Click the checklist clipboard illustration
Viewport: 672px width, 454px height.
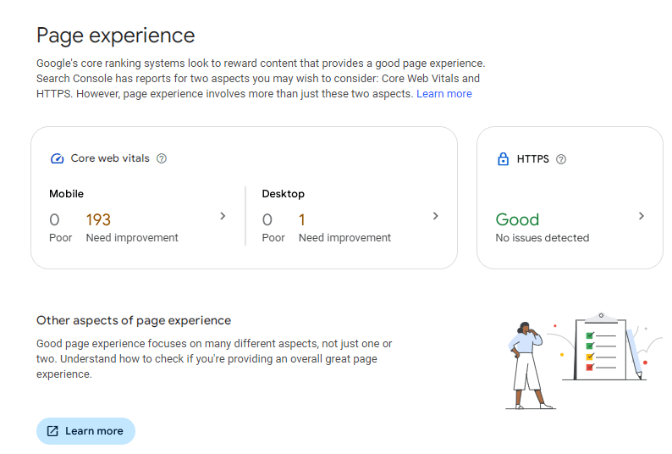[x=602, y=346]
